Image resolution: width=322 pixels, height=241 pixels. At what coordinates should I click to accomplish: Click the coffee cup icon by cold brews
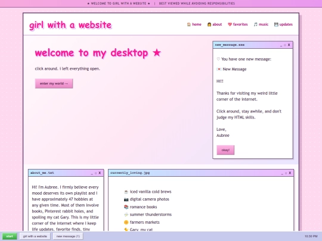(126, 192)
